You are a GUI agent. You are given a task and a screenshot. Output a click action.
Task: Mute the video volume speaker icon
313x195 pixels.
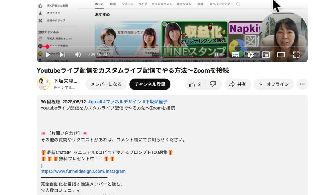(x=78, y=55)
